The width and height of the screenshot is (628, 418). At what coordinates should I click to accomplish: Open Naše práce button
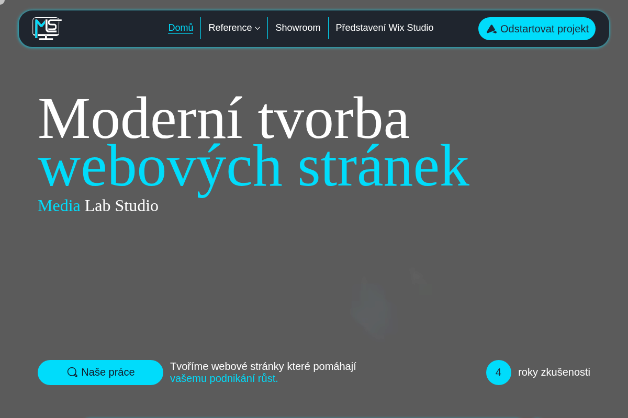tap(100, 373)
